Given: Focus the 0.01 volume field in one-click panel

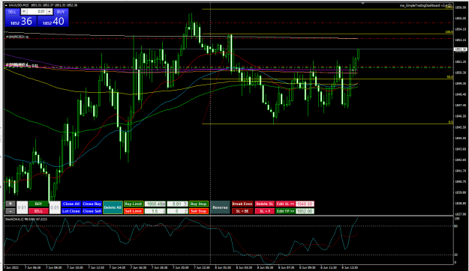Looking at the screenshot, I should (37, 12).
